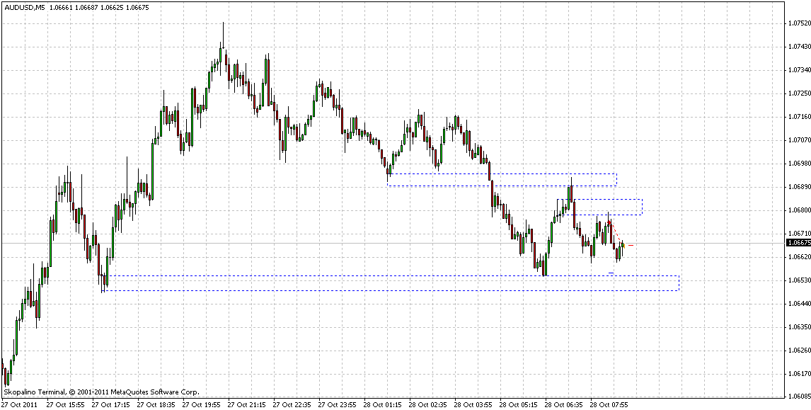Click the small red dash marker right of last candle
The height and width of the screenshot is (410, 811).
point(631,245)
